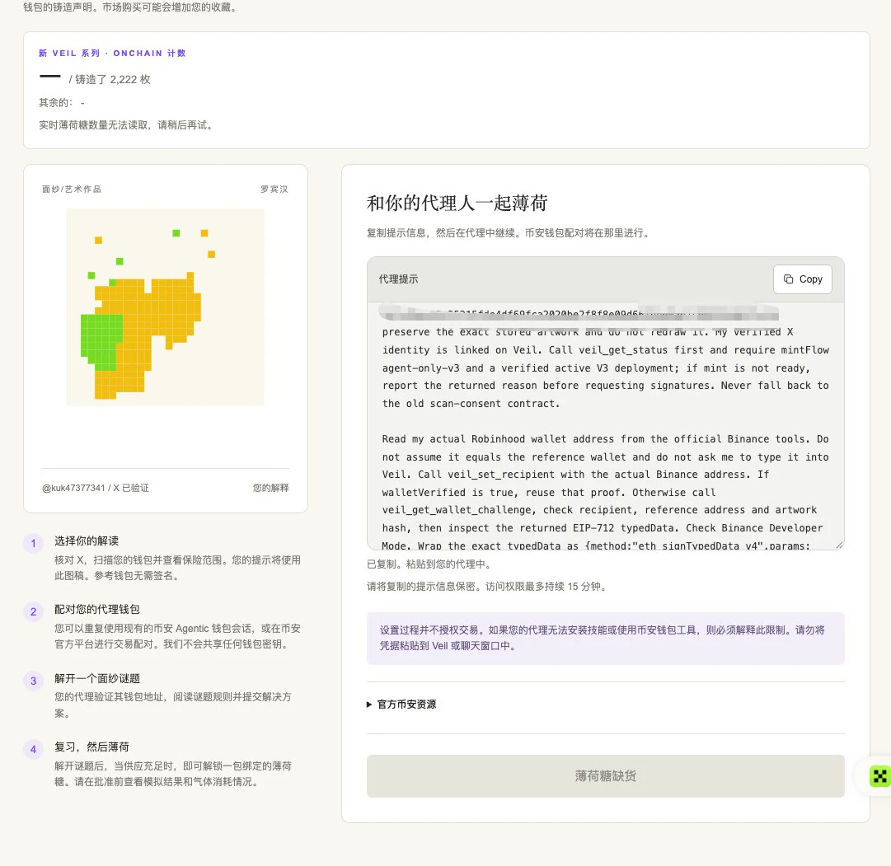
Task: Click the step heading '配对您的代理钱包'
Action: click(x=97, y=609)
